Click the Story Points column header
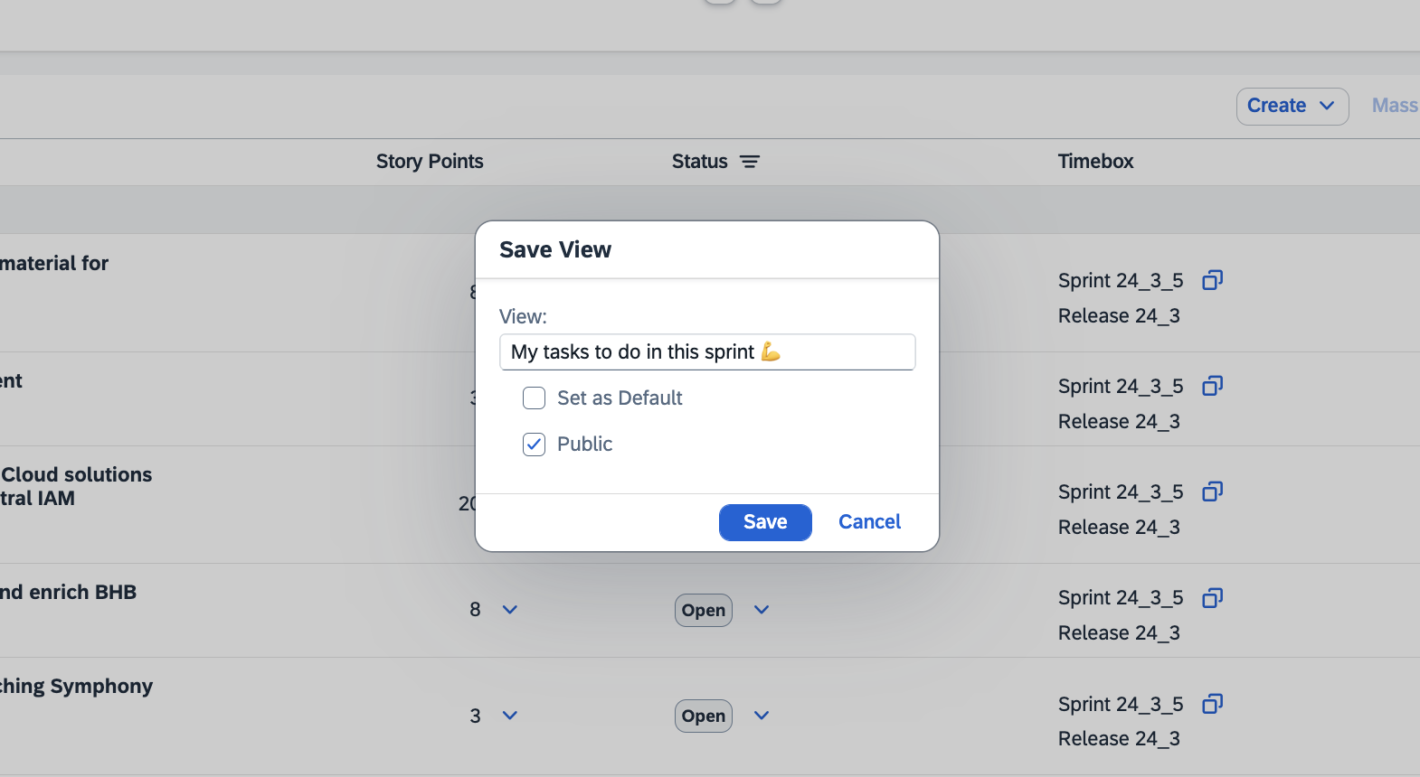The image size is (1420, 777). point(430,162)
